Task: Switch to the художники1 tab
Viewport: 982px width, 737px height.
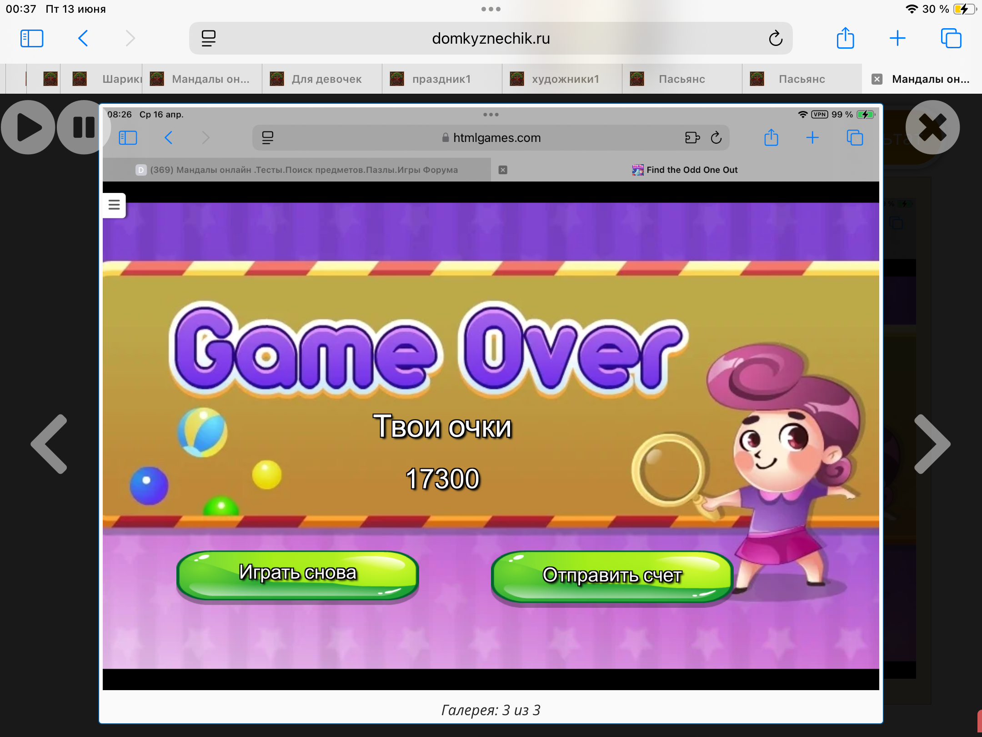Action: pos(562,79)
